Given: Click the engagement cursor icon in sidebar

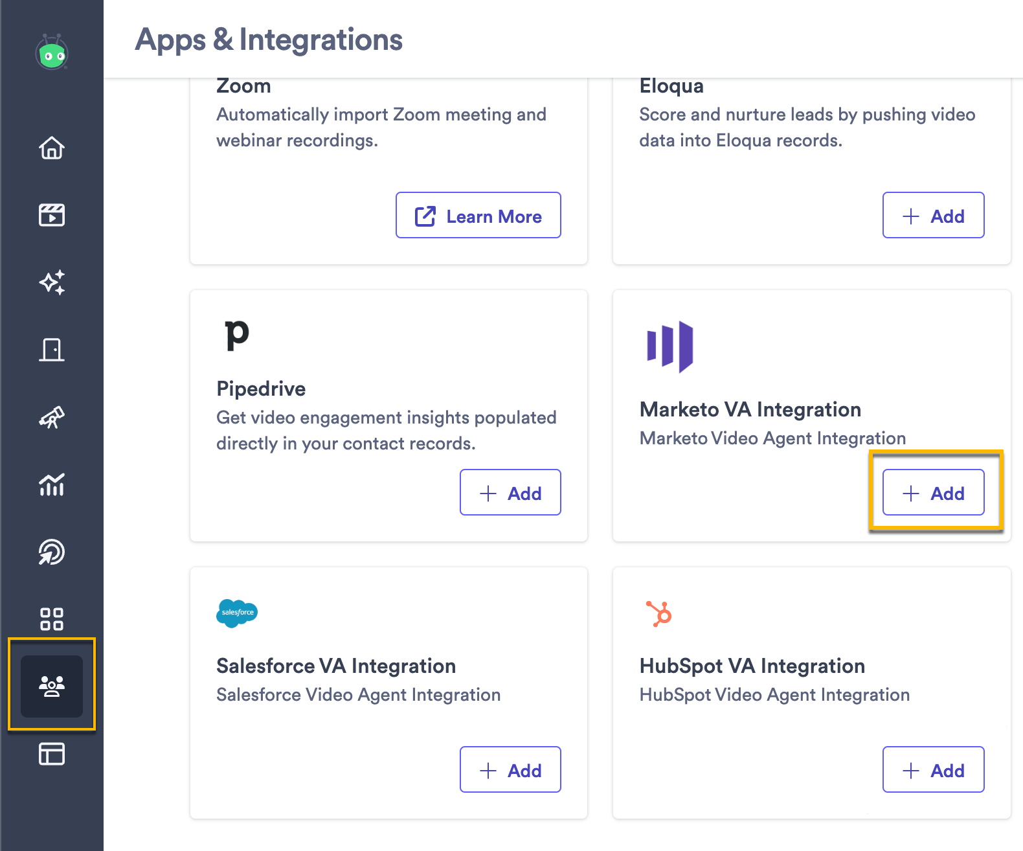Looking at the screenshot, I should (x=52, y=552).
